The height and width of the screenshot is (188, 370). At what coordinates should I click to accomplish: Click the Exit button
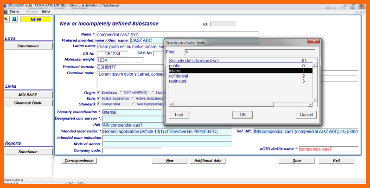(337, 161)
